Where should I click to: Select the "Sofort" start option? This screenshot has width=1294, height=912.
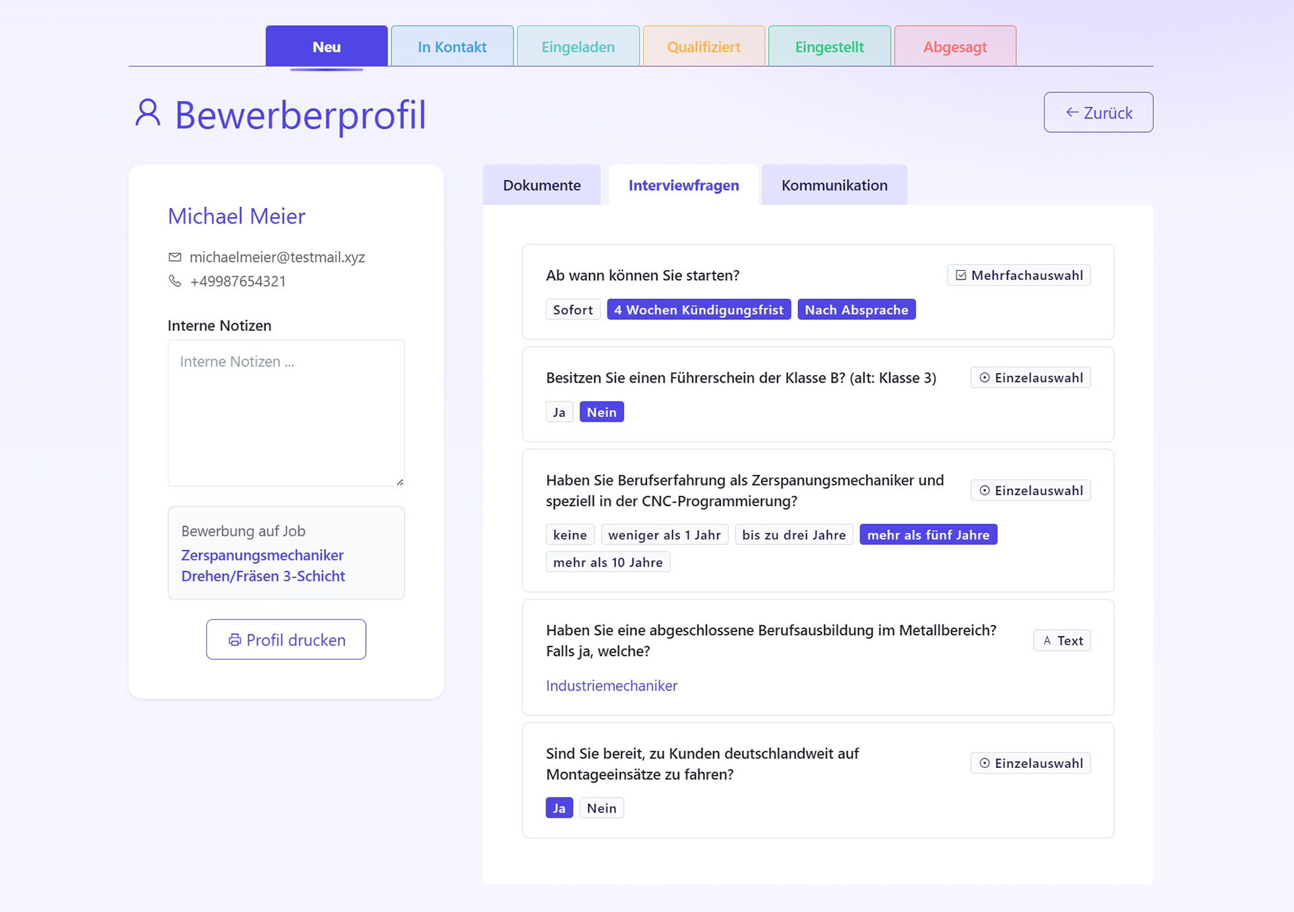click(x=573, y=309)
